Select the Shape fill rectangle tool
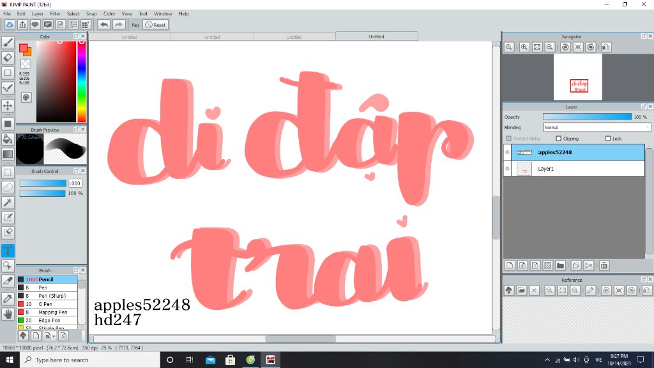 (8, 124)
